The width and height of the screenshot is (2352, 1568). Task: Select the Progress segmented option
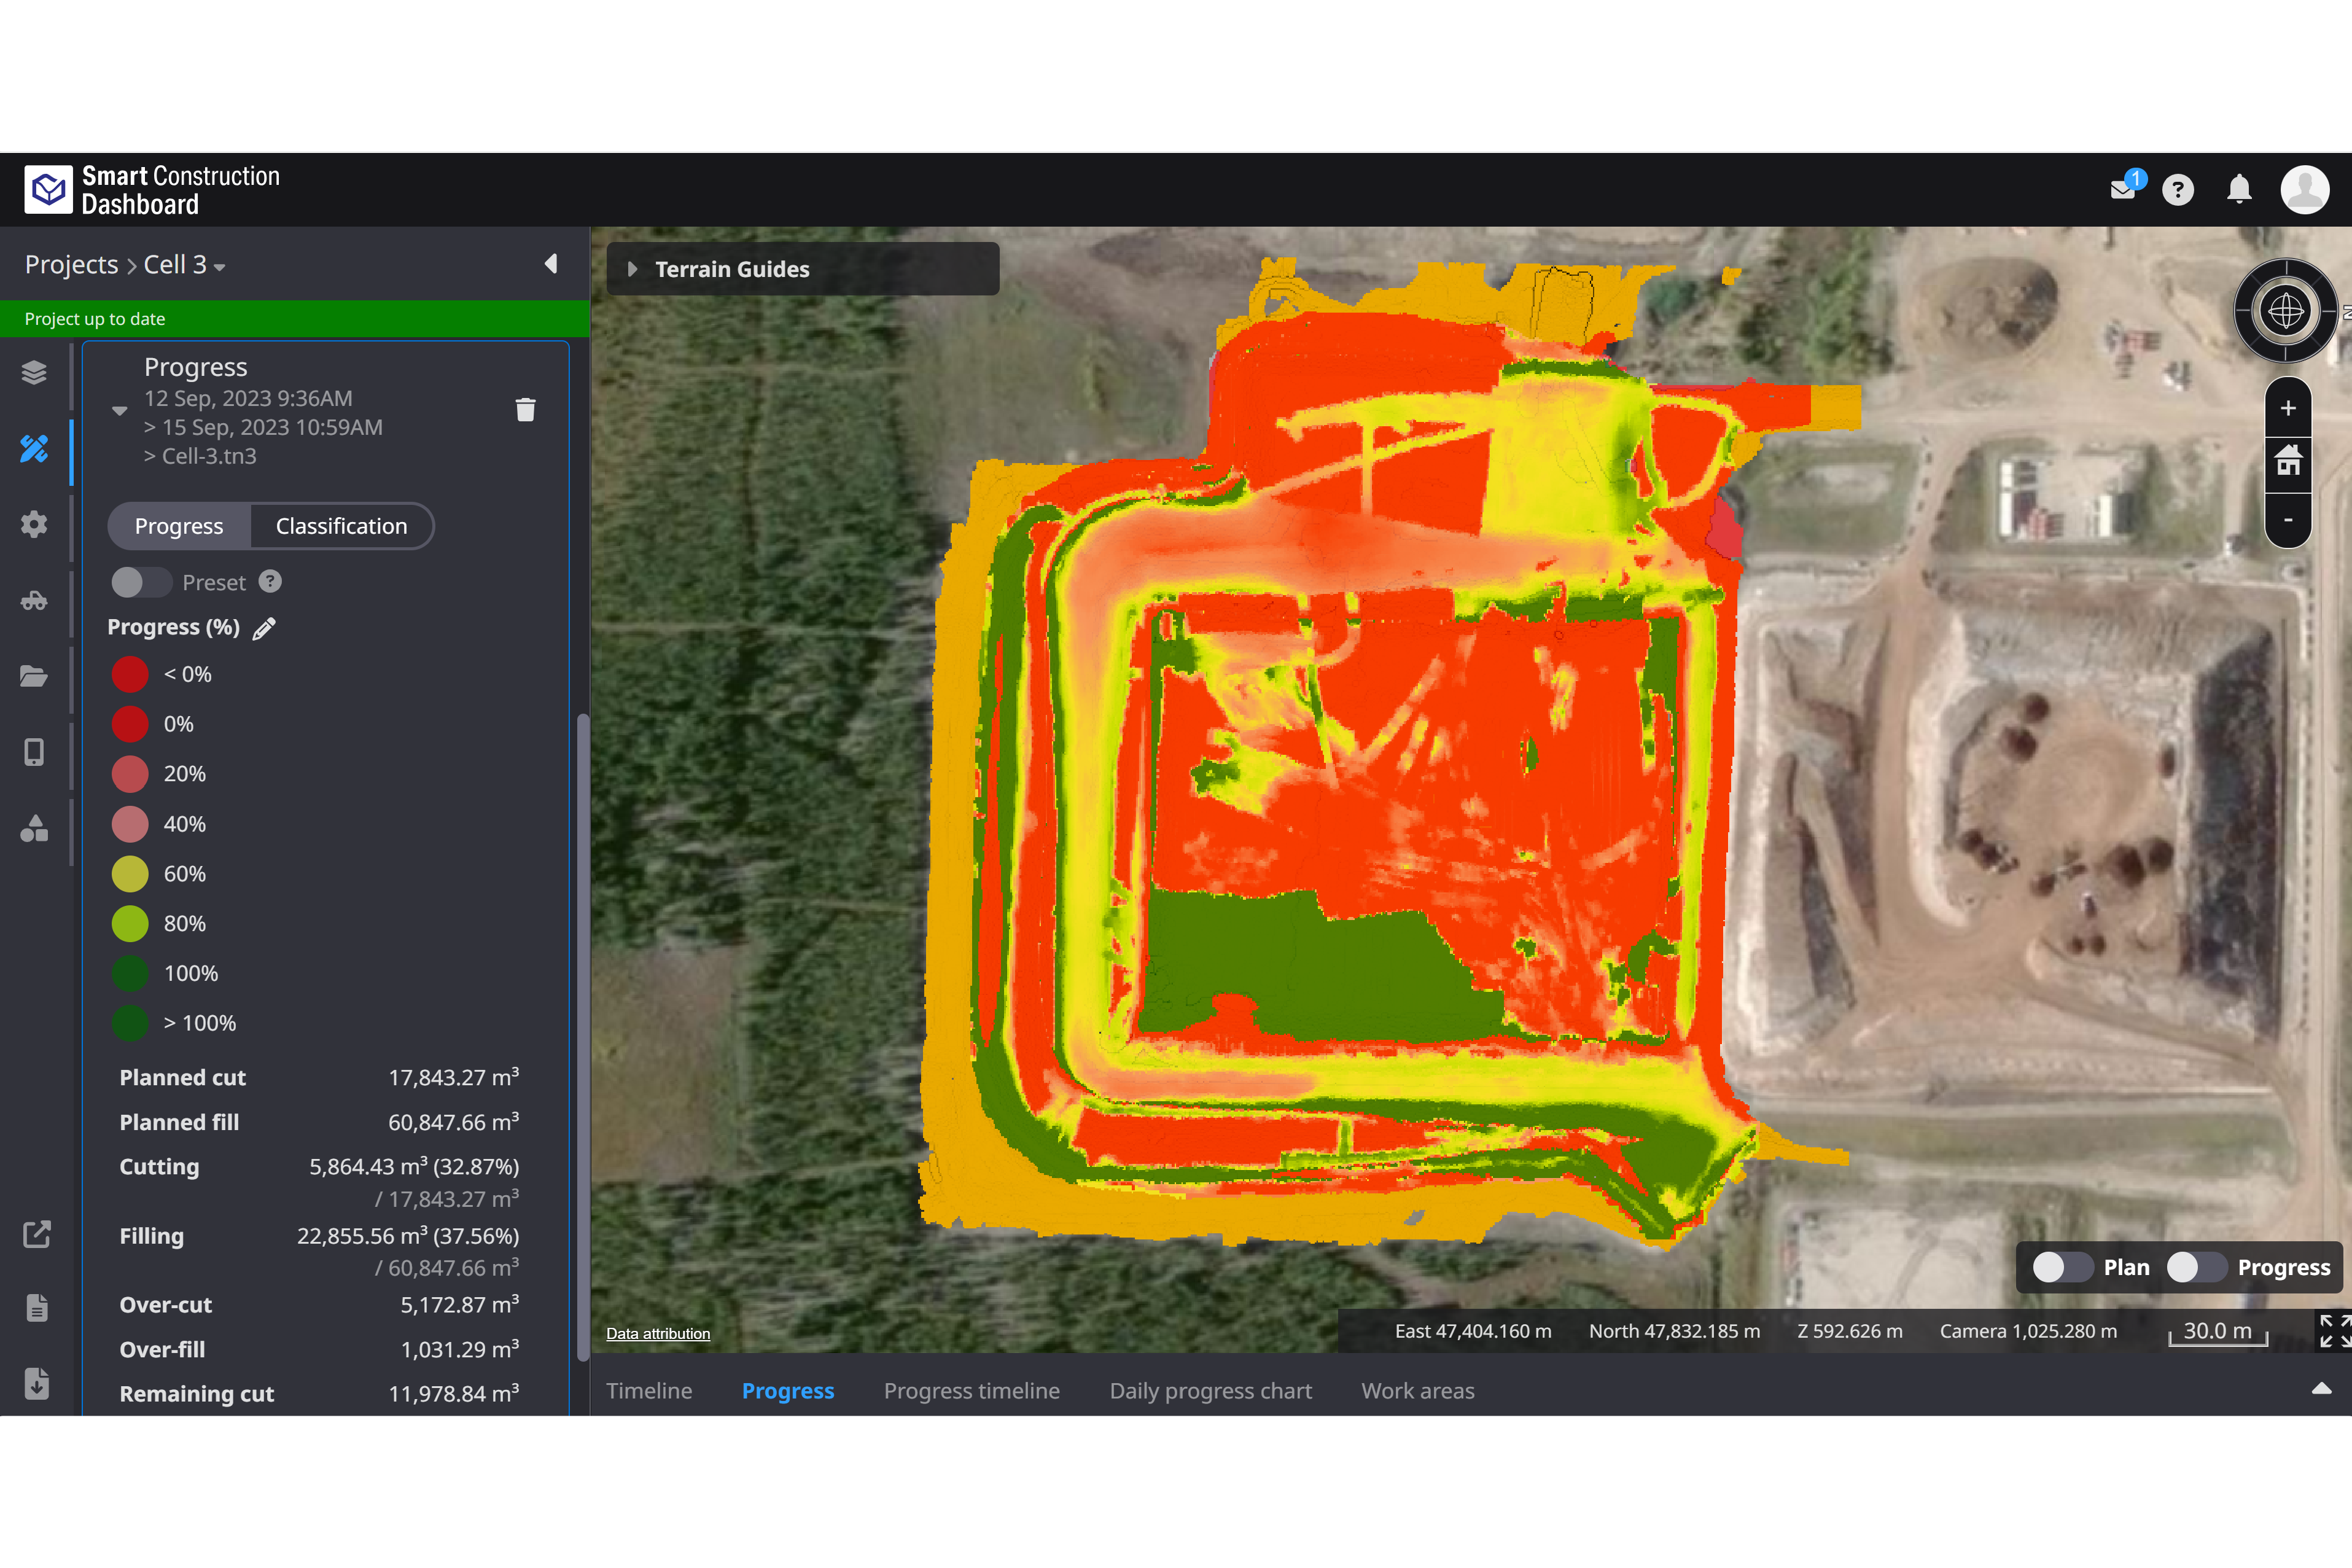pyautogui.click(x=179, y=526)
